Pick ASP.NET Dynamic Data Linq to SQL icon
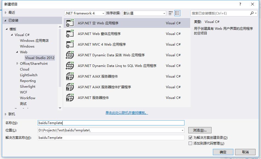Viewport: 261px width, 159px height. click(x=70, y=66)
